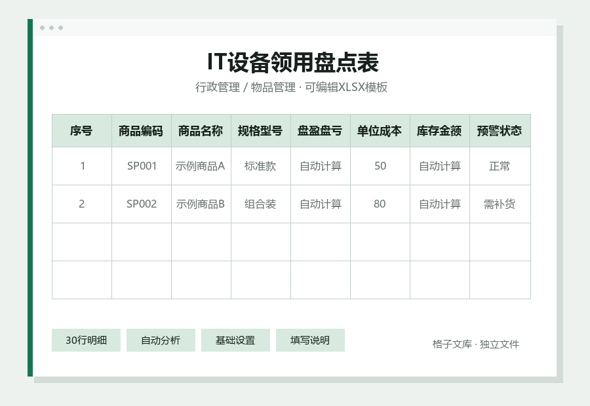Click the SP002 product code cell

pyautogui.click(x=142, y=204)
